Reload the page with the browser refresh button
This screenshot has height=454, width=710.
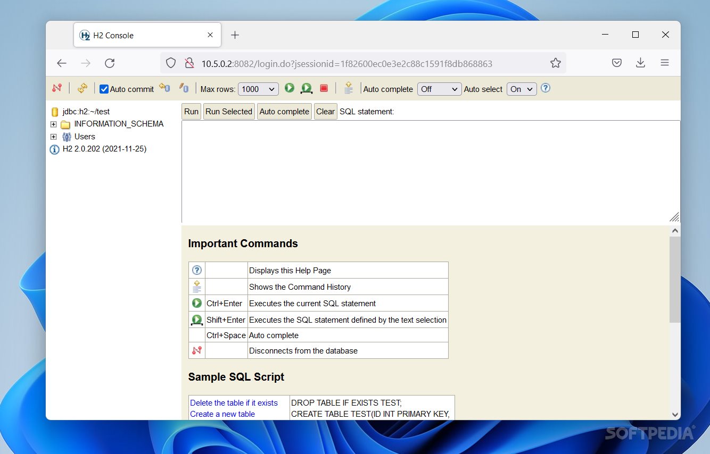coord(110,63)
